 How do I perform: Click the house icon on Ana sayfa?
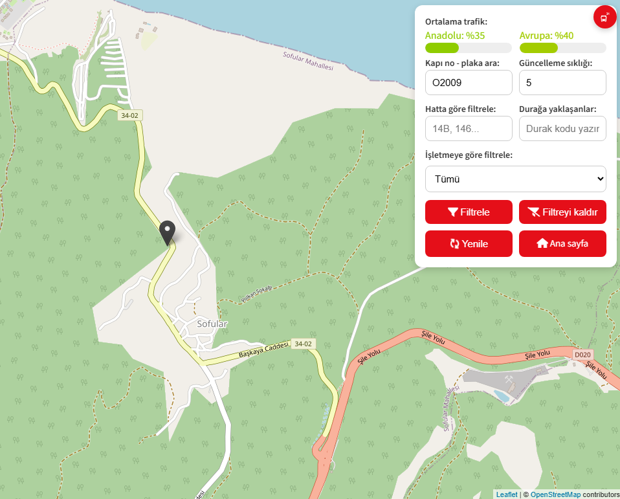pyautogui.click(x=542, y=243)
